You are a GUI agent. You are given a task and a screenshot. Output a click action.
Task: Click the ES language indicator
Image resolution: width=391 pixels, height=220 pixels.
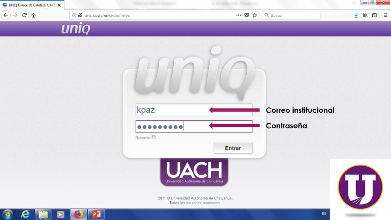(x=324, y=214)
